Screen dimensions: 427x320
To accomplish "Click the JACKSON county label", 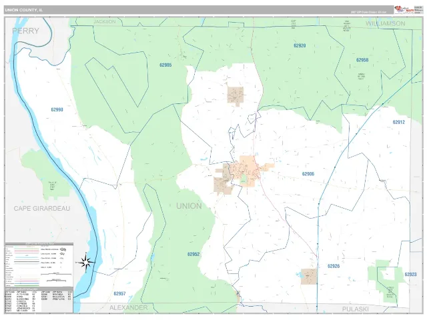I will (x=105, y=21).
